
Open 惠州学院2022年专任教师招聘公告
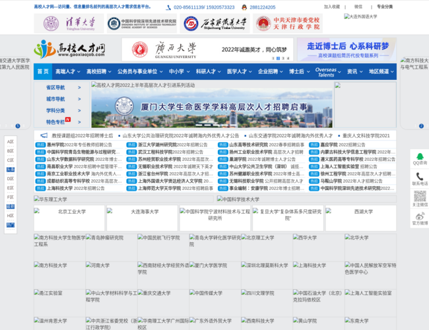[x=79, y=145]
